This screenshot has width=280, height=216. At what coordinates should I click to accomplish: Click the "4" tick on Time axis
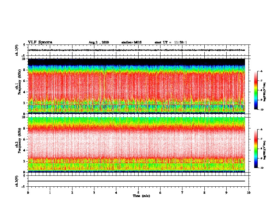point(116,192)
